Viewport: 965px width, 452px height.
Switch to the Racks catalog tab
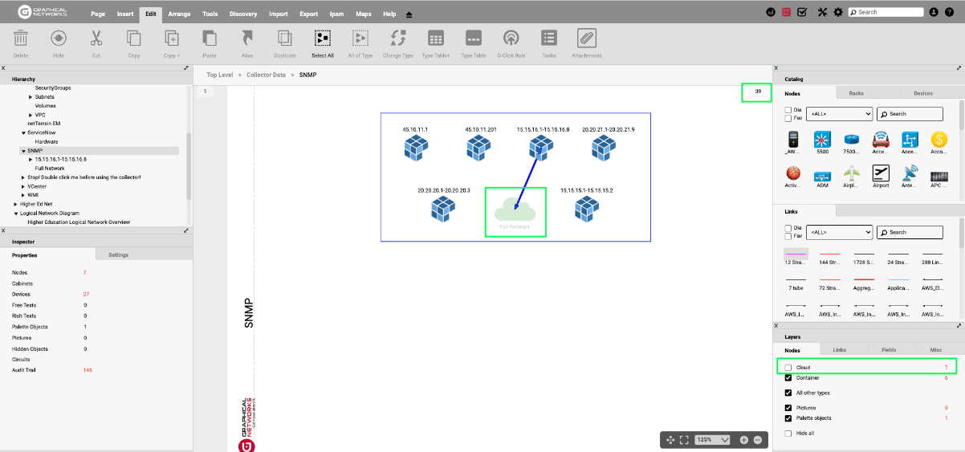[857, 93]
